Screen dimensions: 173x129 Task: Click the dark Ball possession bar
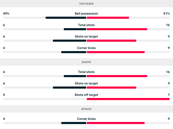(x=66, y=18)
